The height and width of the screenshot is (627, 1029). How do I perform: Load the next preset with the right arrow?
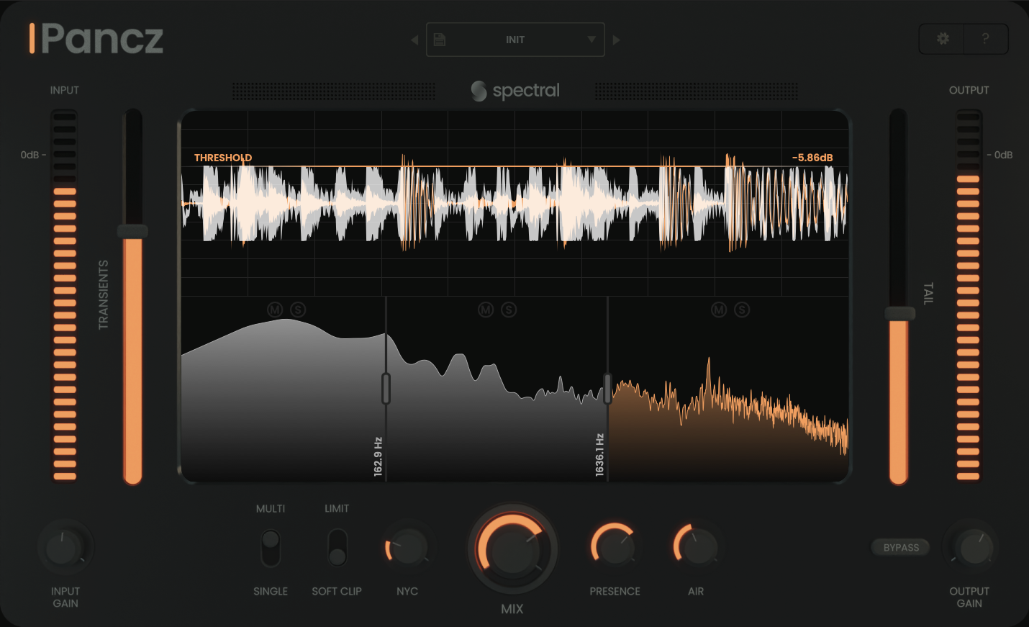(617, 40)
